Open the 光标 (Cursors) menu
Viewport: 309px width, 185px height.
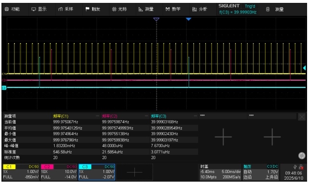click(x=119, y=9)
